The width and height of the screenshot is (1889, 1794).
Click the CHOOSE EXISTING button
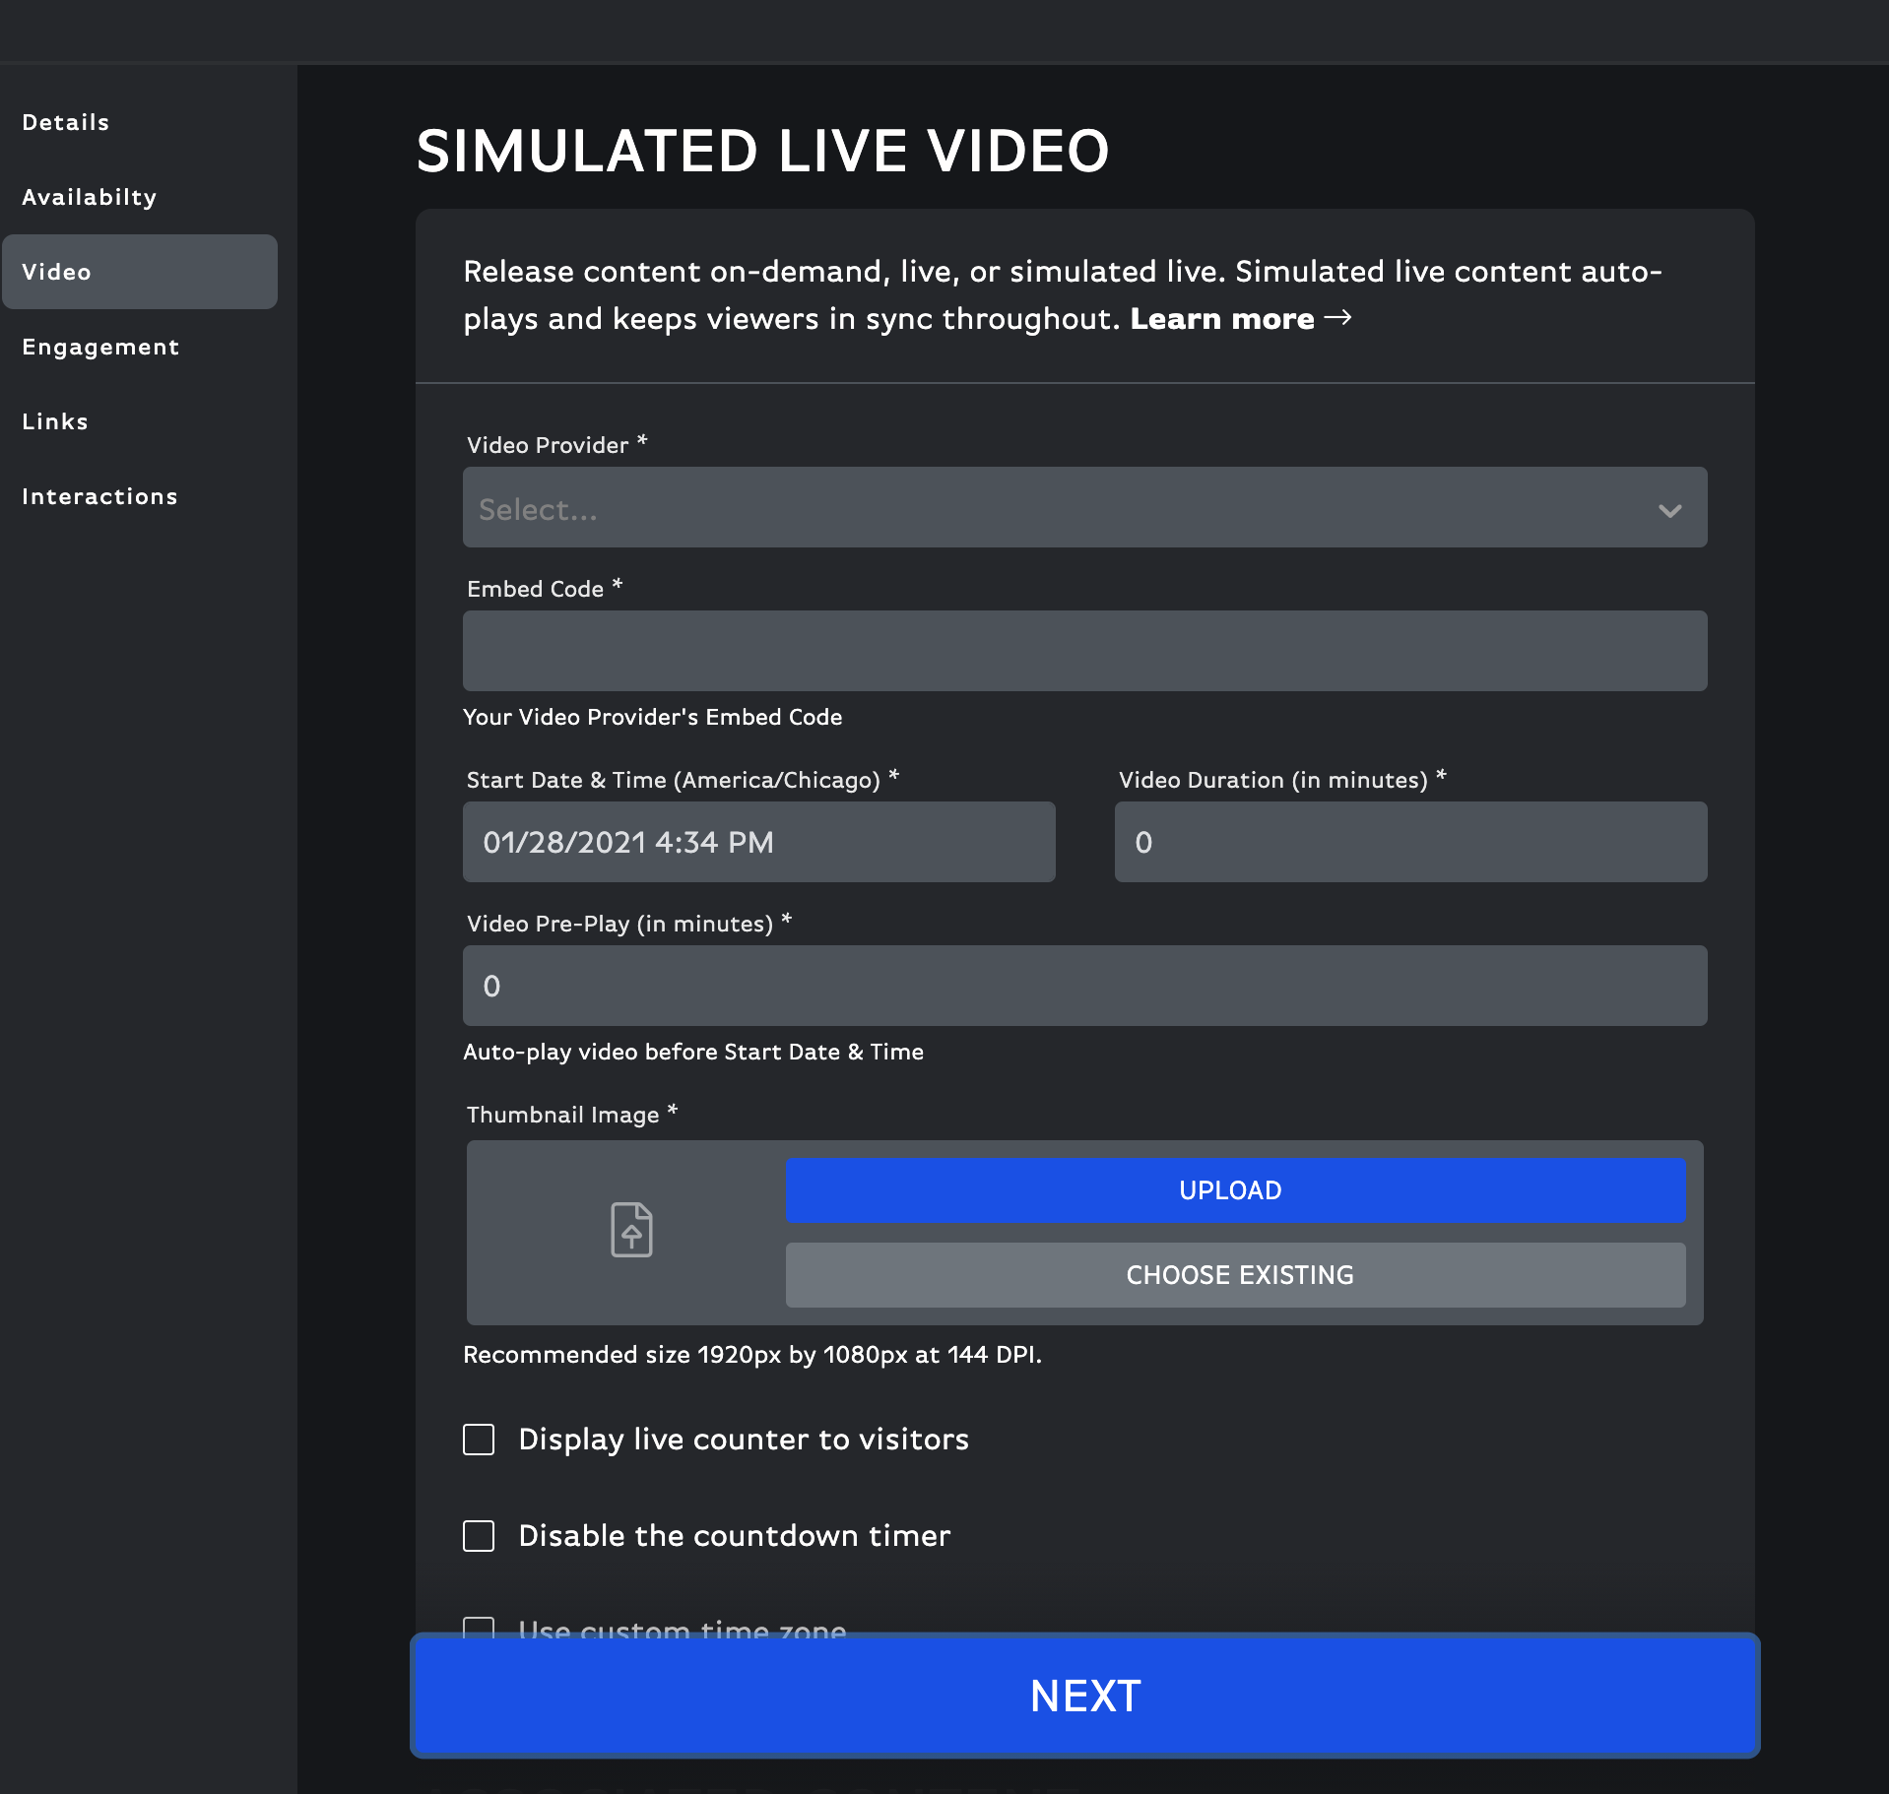1236,1275
